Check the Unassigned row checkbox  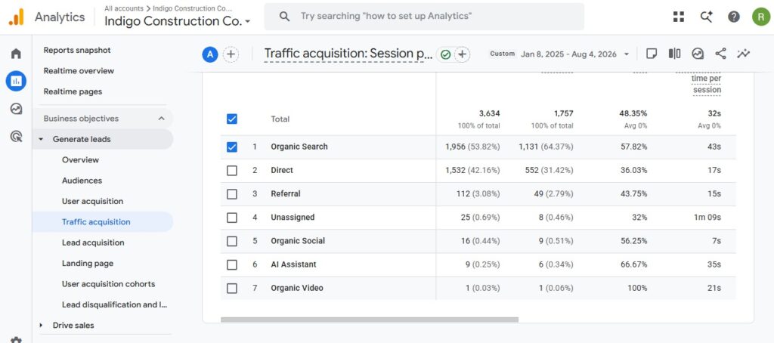point(231,218)
